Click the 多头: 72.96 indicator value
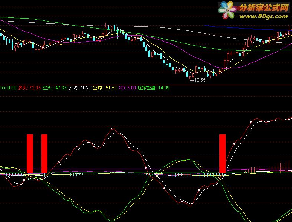Image resolution: width=292 pixels, height=222 pixels. 29,88
